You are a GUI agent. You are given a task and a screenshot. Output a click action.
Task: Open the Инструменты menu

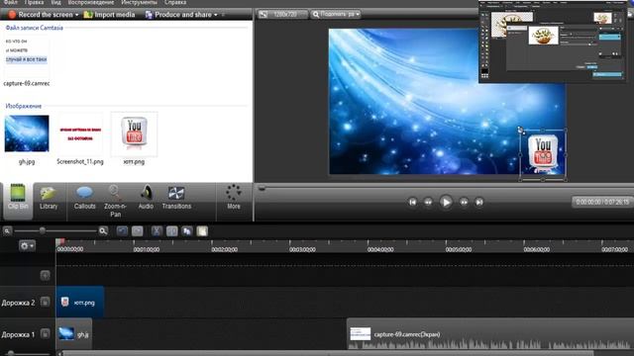139,2
